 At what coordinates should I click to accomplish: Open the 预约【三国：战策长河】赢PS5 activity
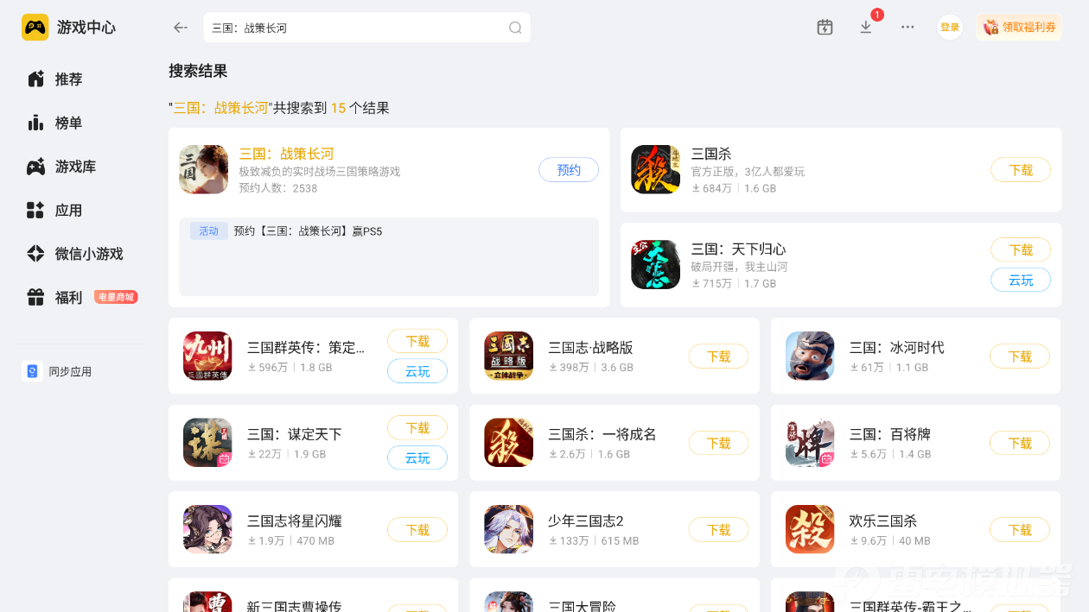coord(308,231)
